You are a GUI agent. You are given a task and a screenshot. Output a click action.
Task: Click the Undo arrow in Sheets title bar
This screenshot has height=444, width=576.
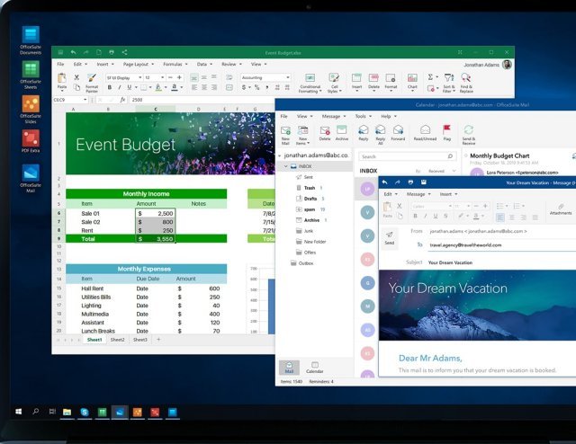coord(74,52)
